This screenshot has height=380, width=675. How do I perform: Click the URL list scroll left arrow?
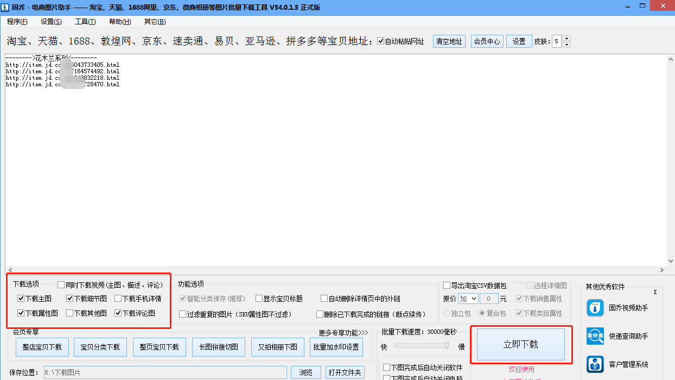[9, 270]
